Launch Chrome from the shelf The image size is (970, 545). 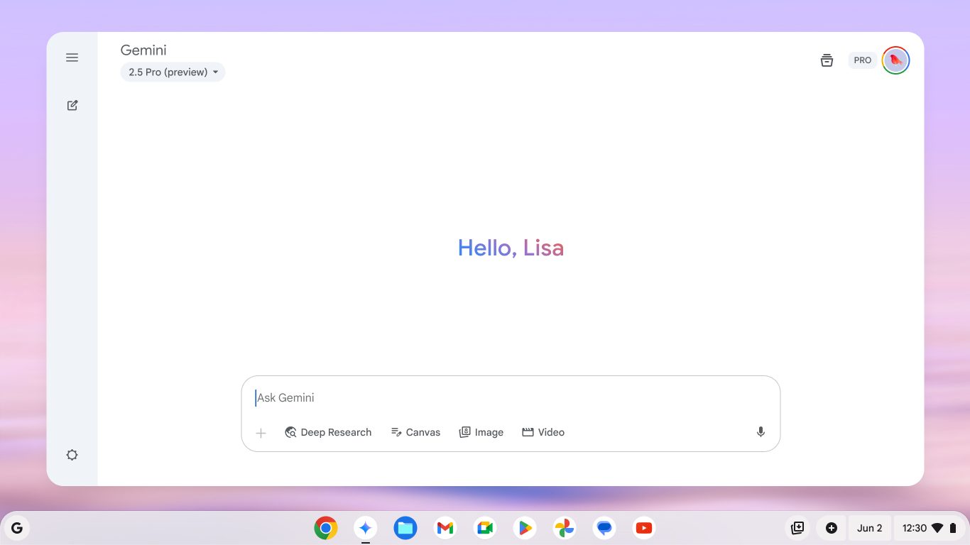click(326, 528)
